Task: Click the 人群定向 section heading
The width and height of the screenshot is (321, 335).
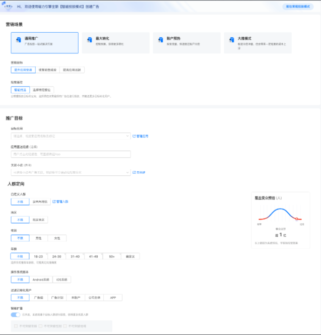Action: pyautogui.click(x=16, y=184)
